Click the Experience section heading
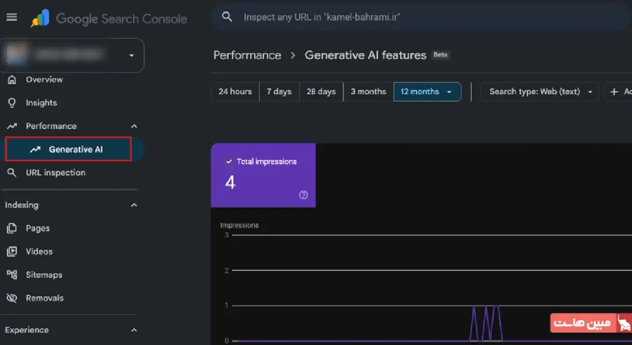This screenshot has width=632, height=345. click(x=27, y=330)
